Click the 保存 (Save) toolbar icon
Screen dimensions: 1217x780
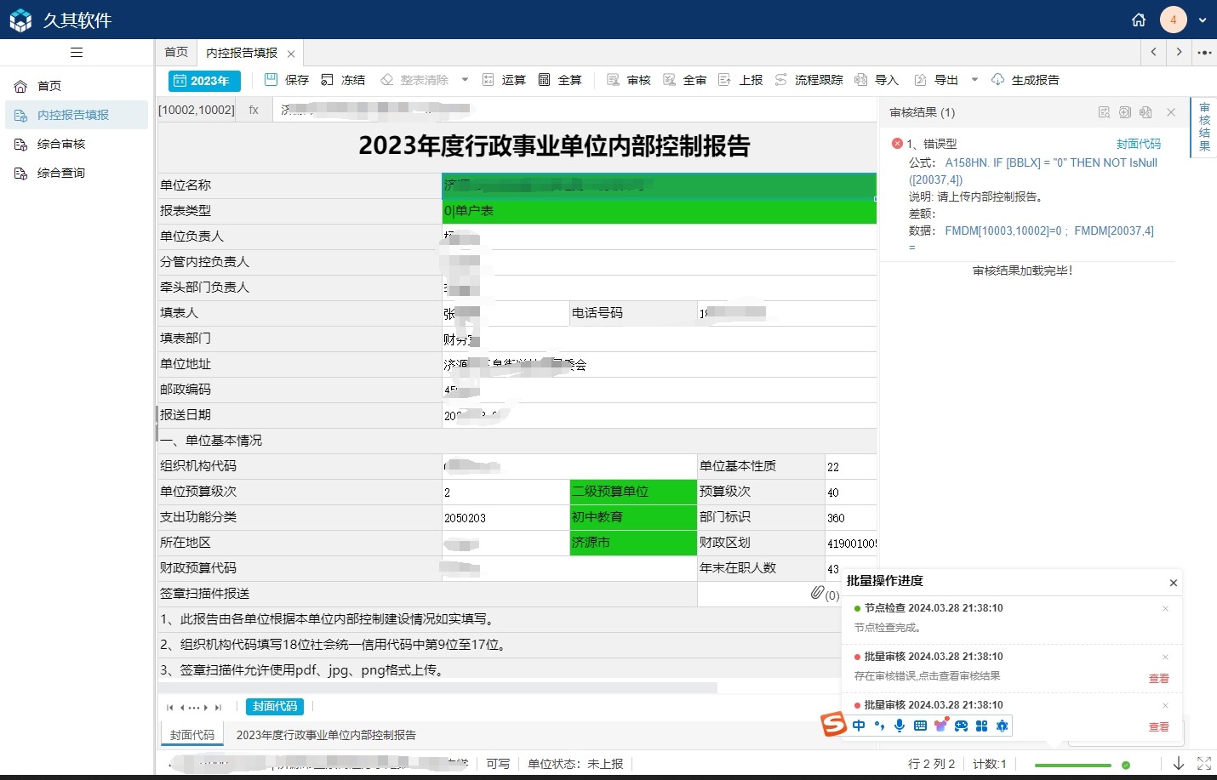[x=287, y=80]
